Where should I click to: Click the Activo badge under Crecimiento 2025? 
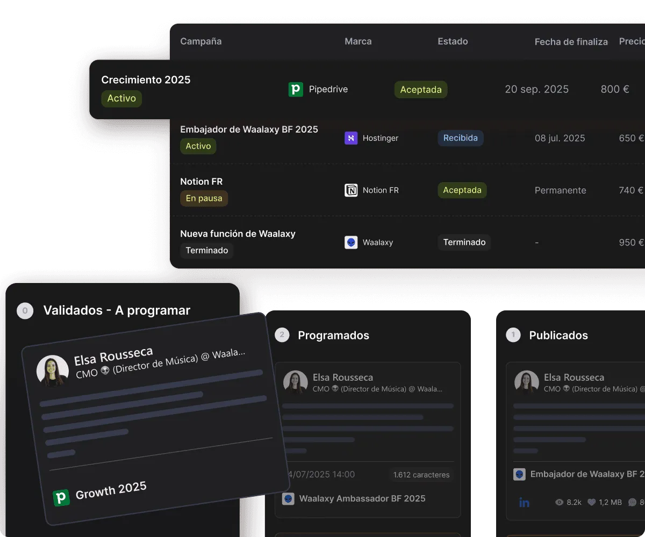121,99
